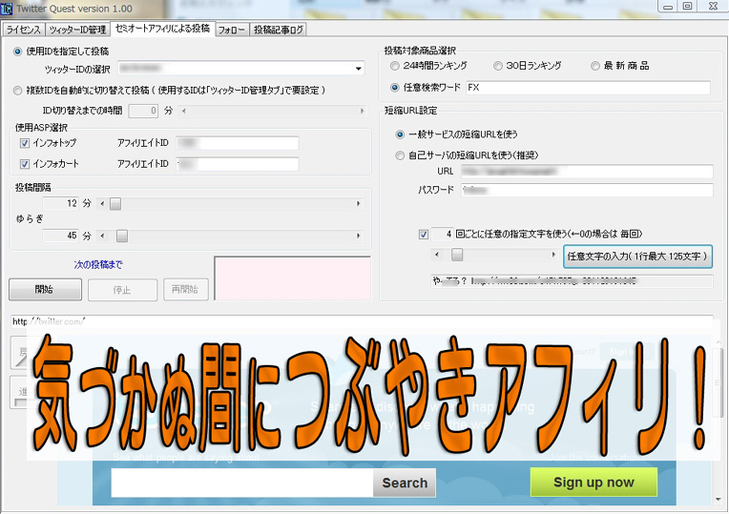Click the ゆらぎ minutes field showing 45
Viewport: 729px width, 514px height.
(x=60, y=236)
